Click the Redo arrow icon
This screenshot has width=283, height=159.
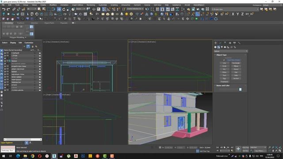pos(8,9)
